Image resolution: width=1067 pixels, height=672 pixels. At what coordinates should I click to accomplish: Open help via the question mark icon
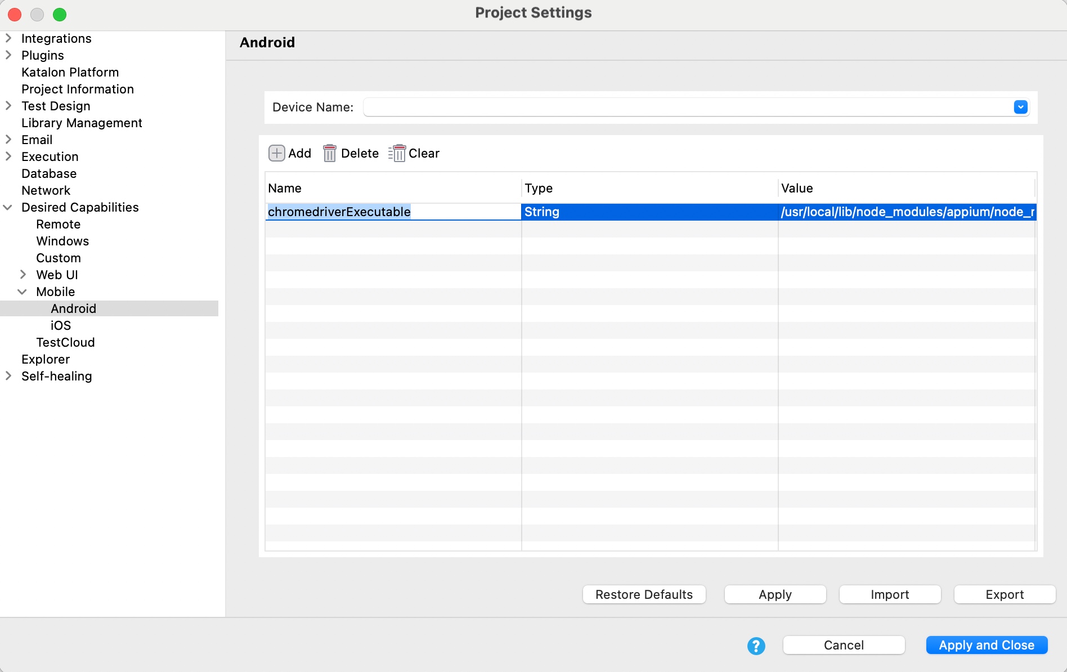(756, 646)
